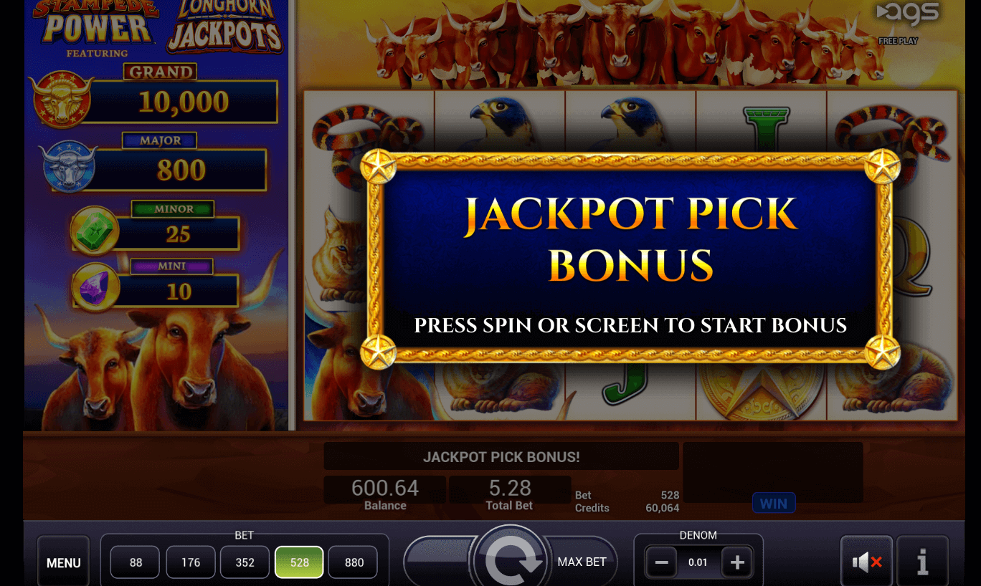Click the circular spin arrow button
The image size is (981, 586).
(x=511, y=559)
